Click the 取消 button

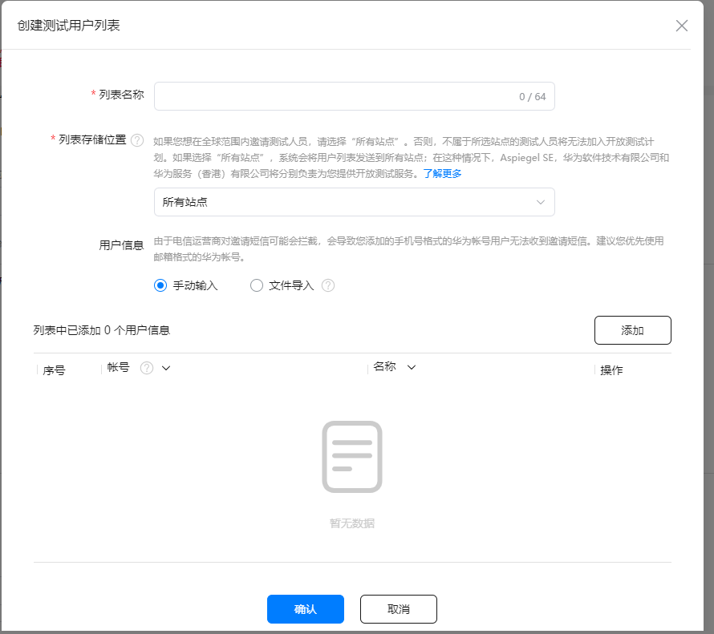click(x=399, y=609)
